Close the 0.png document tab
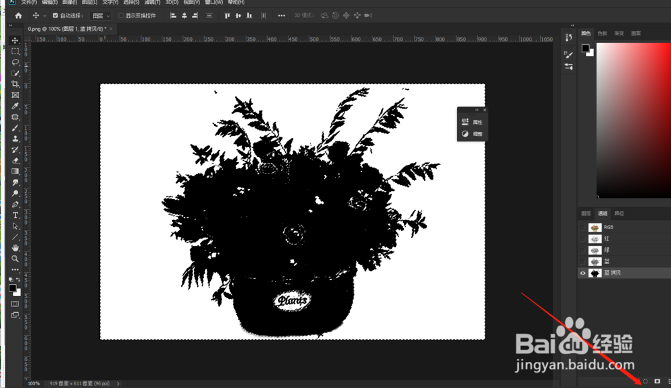 [x=111, y=29]
